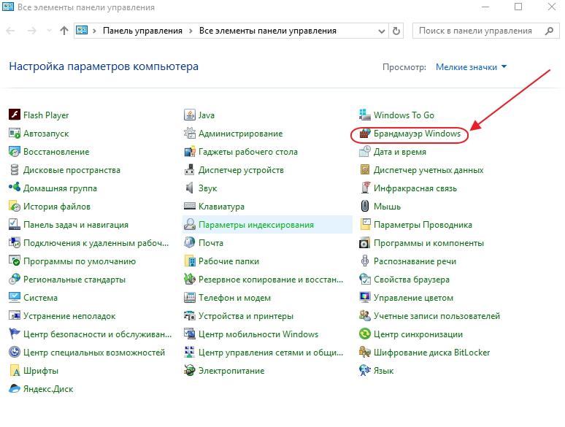Open the recent locations dropdown arrow
565x427 pixels.
tap(49, 31)
